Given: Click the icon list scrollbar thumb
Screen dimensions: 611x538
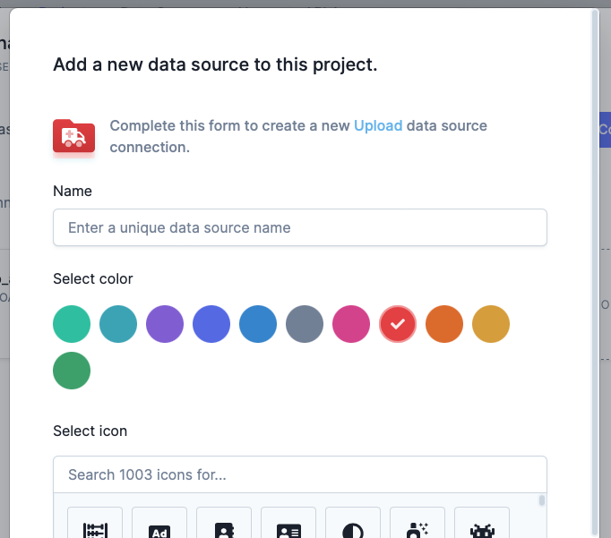Looking at the screenshot, I should [x=542, y=500].
